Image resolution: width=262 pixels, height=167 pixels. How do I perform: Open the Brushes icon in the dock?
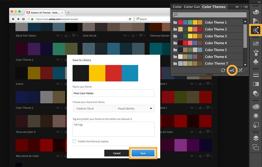click(x=256, y=52)
